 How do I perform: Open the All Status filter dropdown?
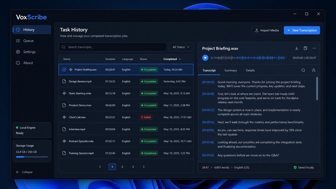181,47
